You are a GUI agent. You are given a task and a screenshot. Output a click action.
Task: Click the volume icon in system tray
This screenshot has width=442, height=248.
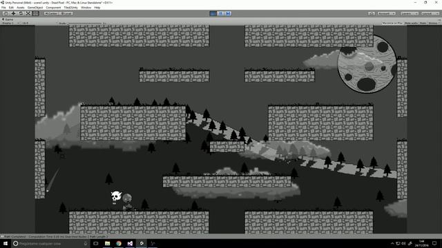[x=403, y=243]
